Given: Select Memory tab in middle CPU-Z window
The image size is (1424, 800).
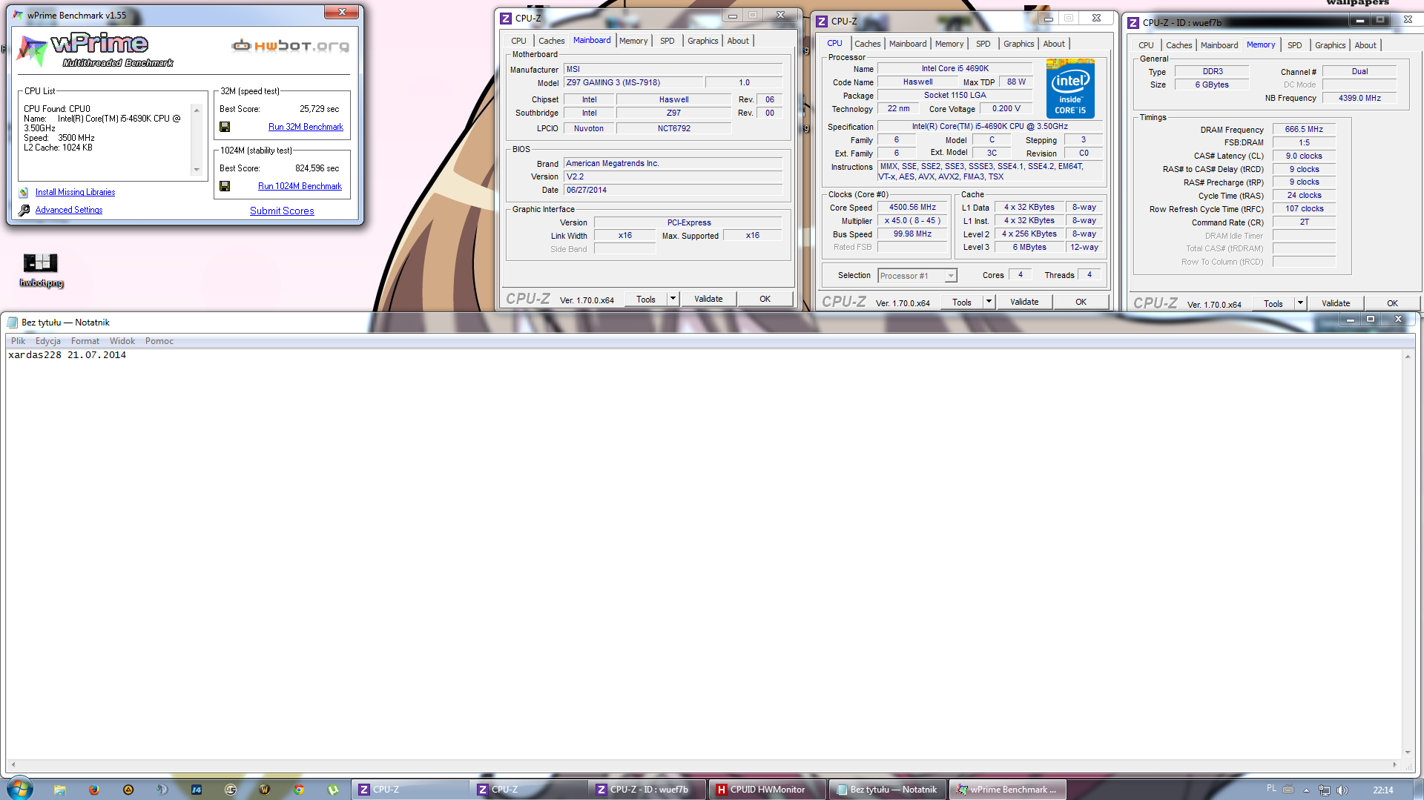Looking at the screenshot, I should [x=949, y=44].
